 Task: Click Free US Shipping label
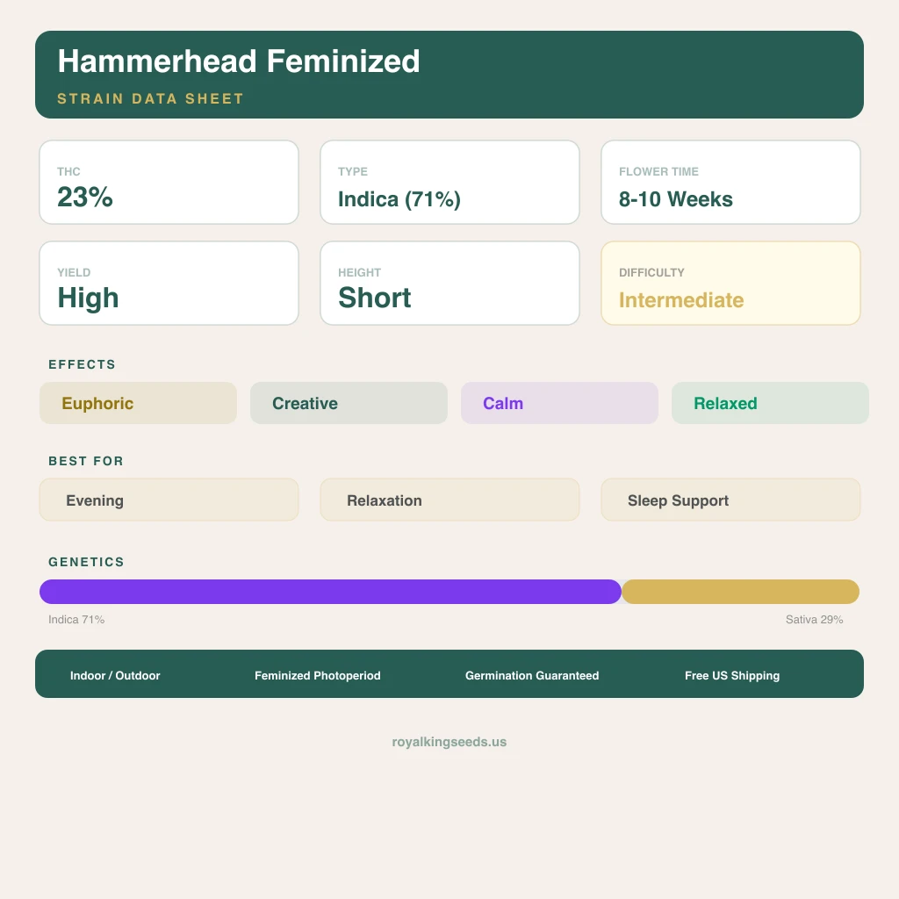pyautogui.click(x=732, y=676)
